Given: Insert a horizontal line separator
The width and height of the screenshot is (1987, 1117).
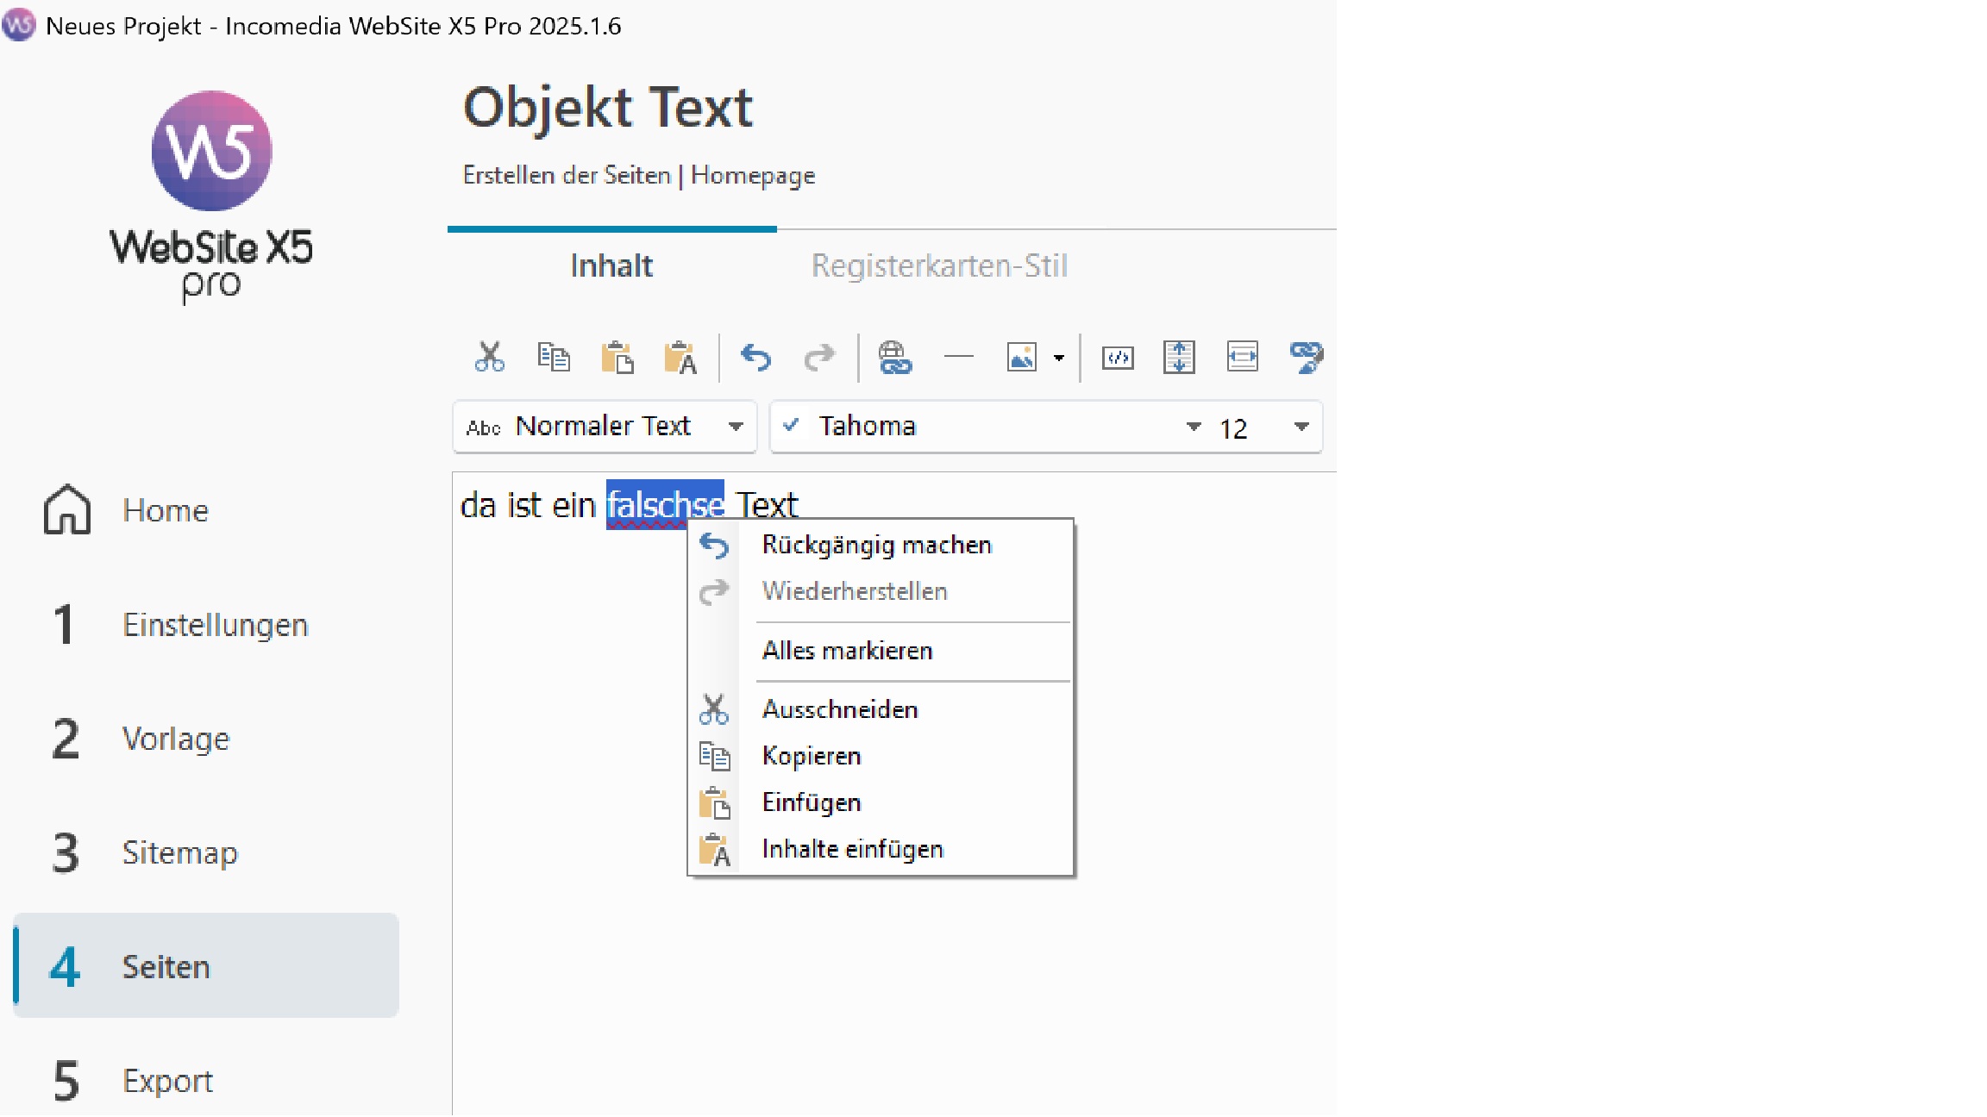Looking at the screenshot, I should pos(958,356).
